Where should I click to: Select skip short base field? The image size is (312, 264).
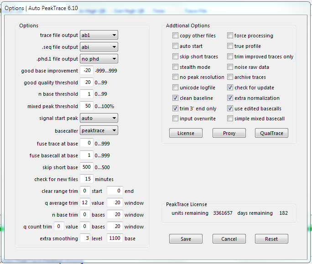[x=87, y=167]
